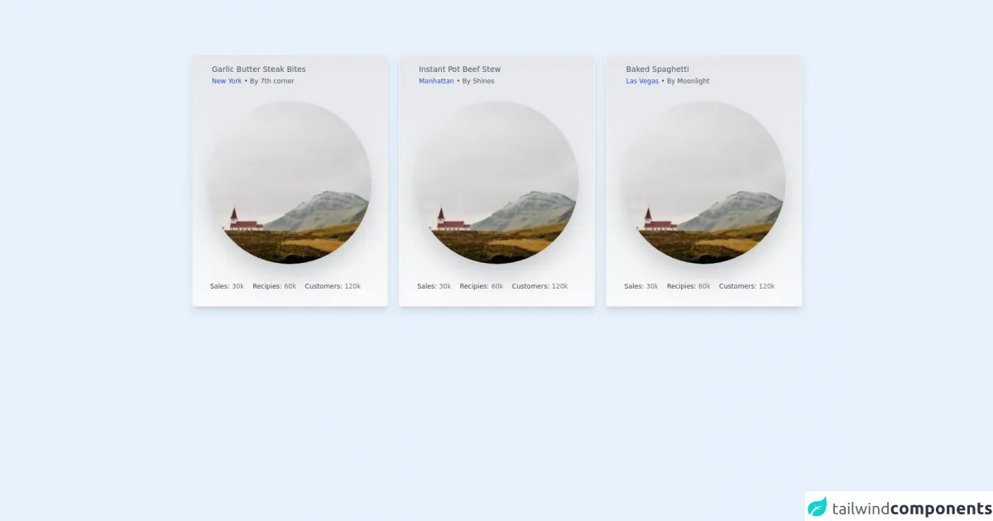Open the Manhattan location link
This screenshot has height=521, width=993.
pos(436,81)
